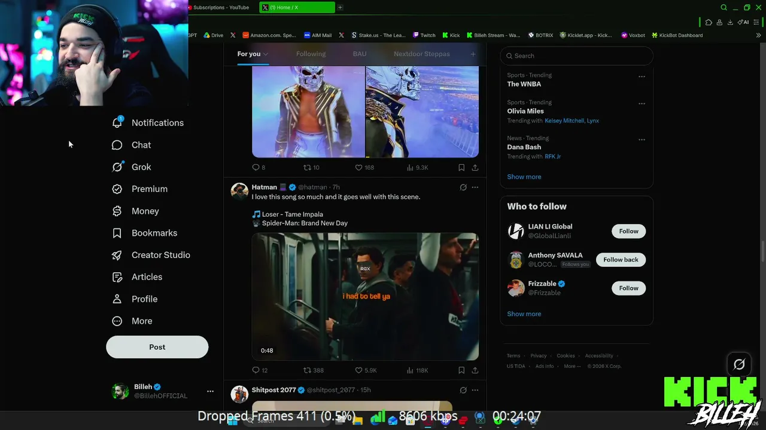Switch to the Subscriptions - YouTube browser tab
Viewport: 766px width, 430px height.
tap(219, 8)
